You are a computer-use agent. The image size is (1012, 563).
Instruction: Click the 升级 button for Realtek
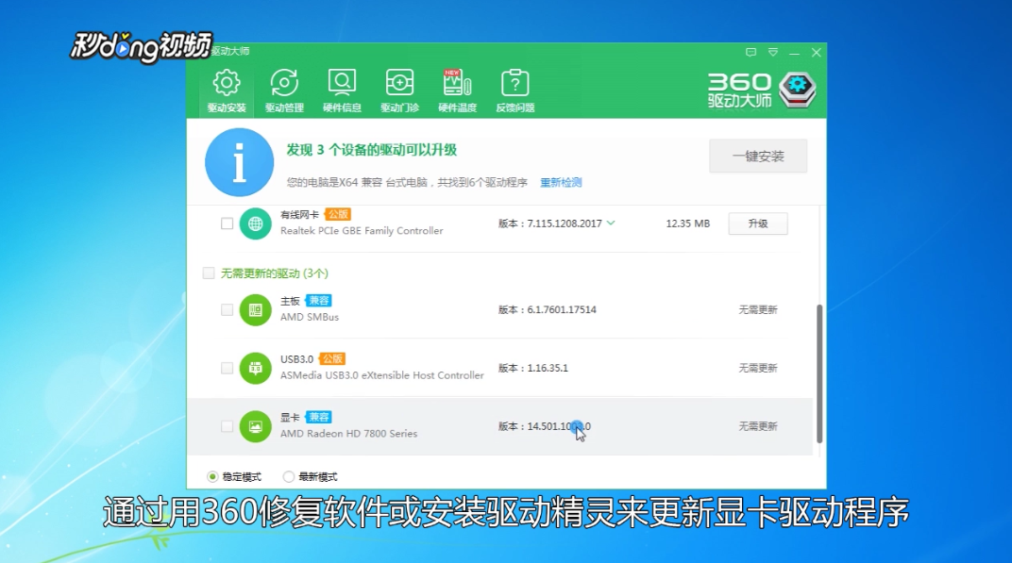(x=758, y=224)
